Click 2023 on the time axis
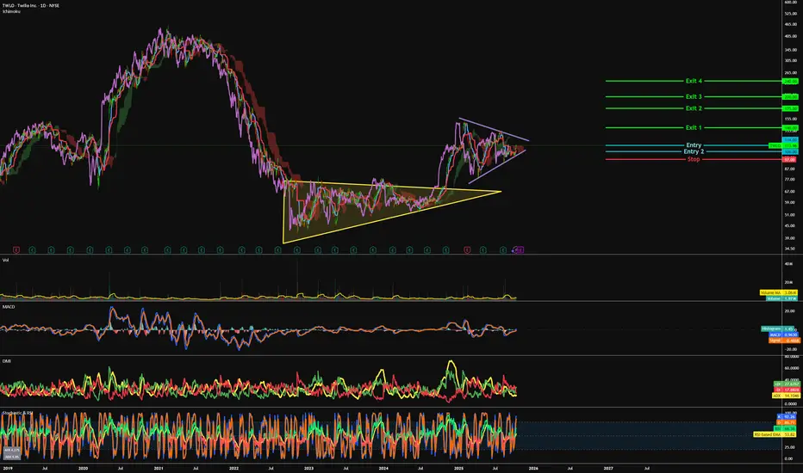Image resolution: width=803 pixels, height=473 pixels. coord(308,469)
